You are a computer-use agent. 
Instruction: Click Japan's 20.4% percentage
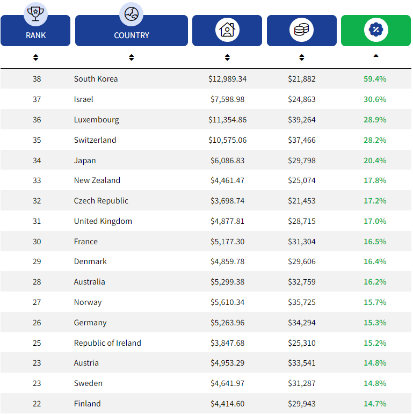click(375, 161)
